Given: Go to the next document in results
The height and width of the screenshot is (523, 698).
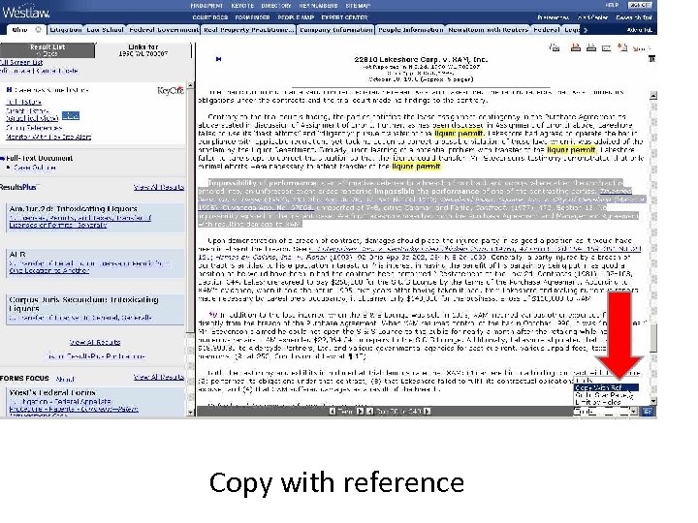Looking at the screenshot, I should 427,412.
